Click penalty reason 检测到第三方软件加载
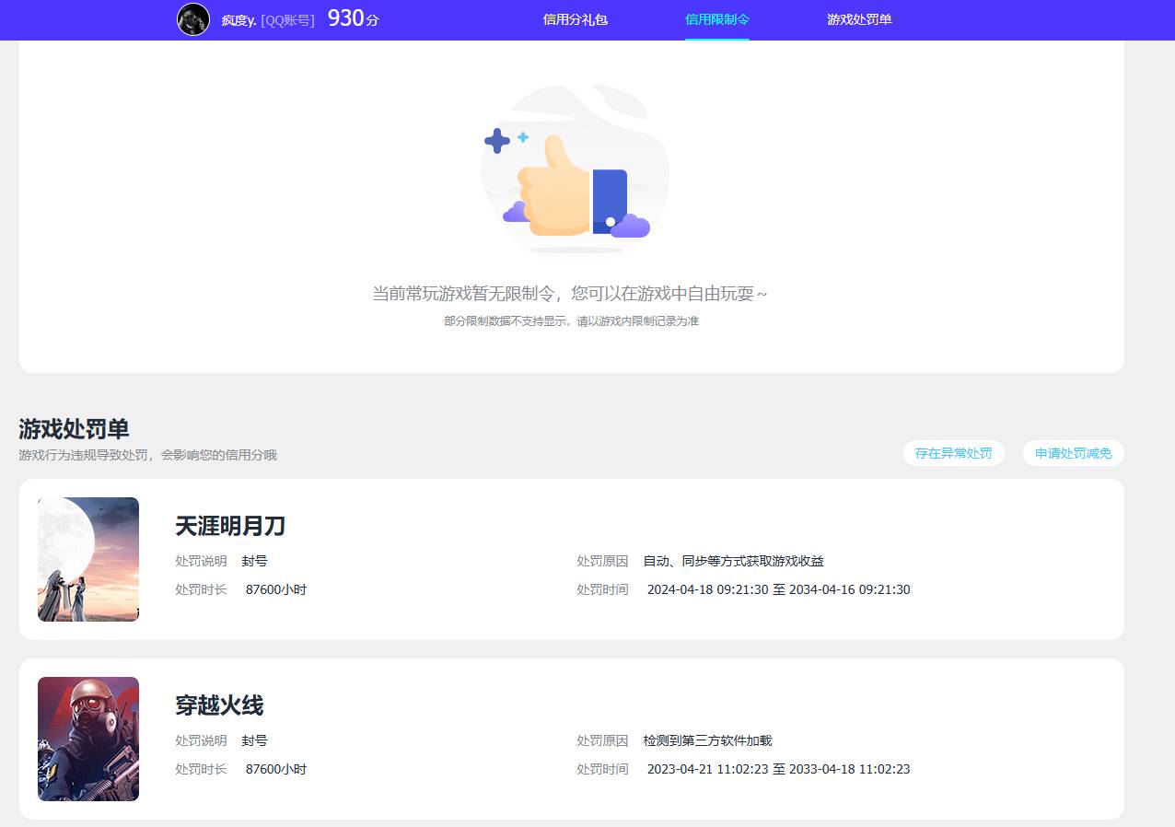This screenshot has height=827, width=1175. [707, 740]
